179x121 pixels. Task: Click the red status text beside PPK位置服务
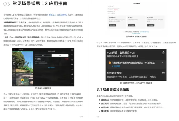[67, 59]
